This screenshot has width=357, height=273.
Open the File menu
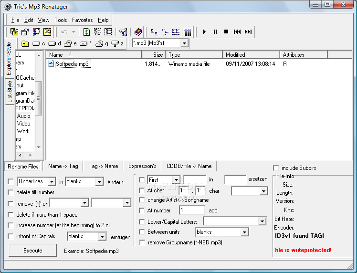[15, 20]
